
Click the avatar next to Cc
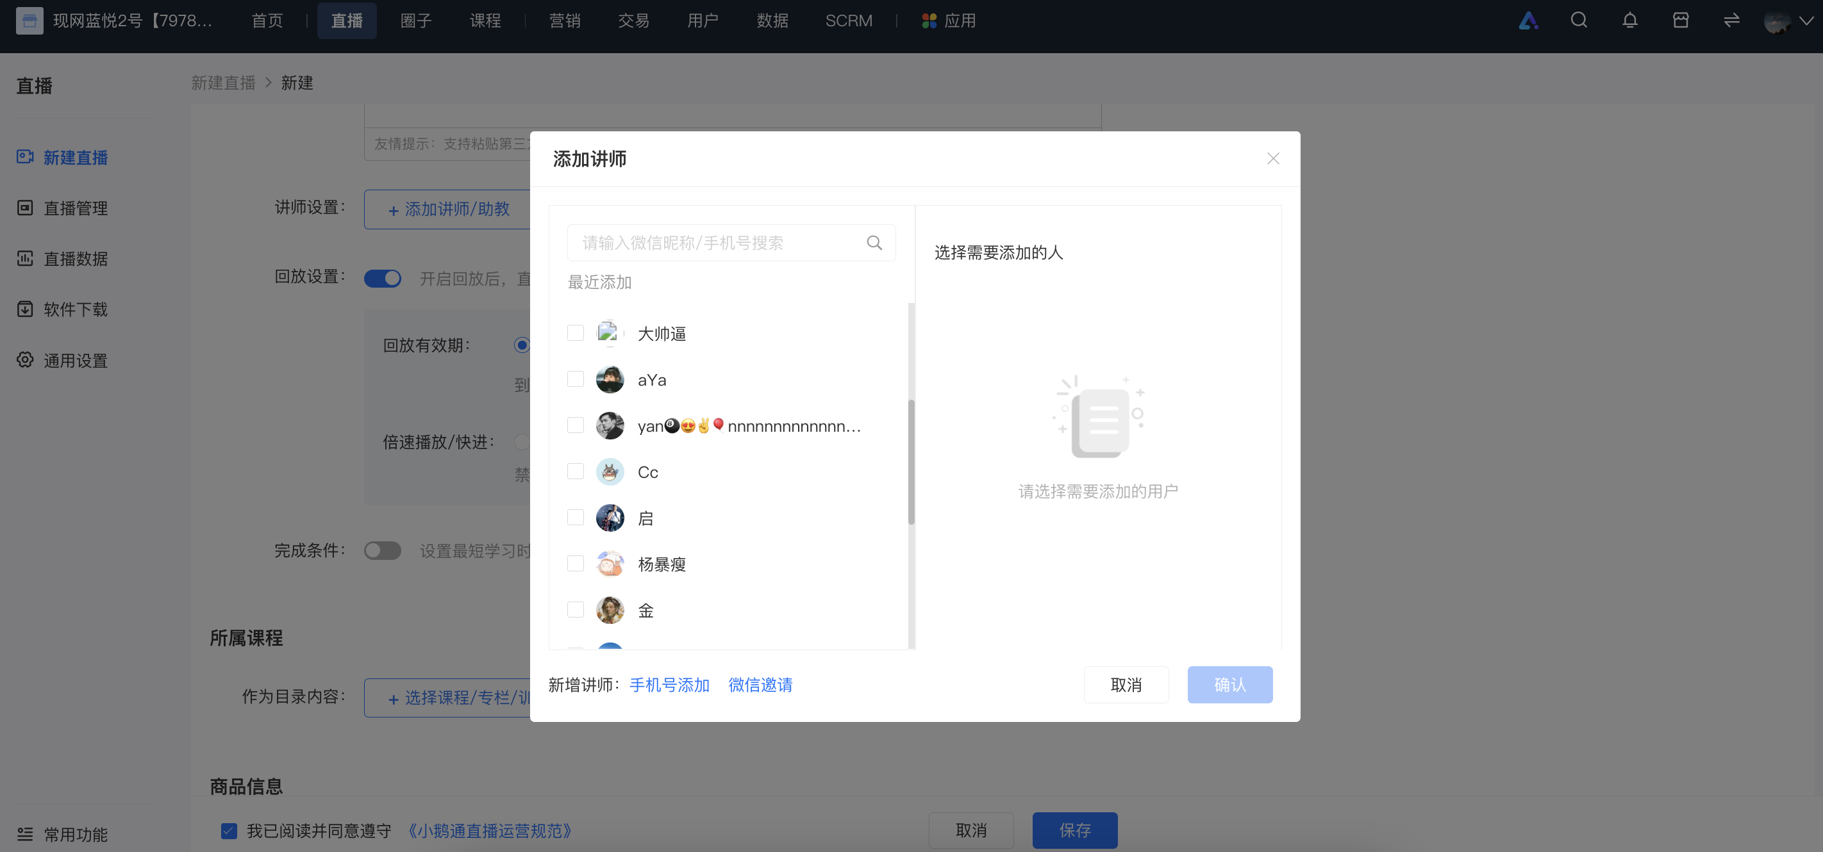point(610,471)
